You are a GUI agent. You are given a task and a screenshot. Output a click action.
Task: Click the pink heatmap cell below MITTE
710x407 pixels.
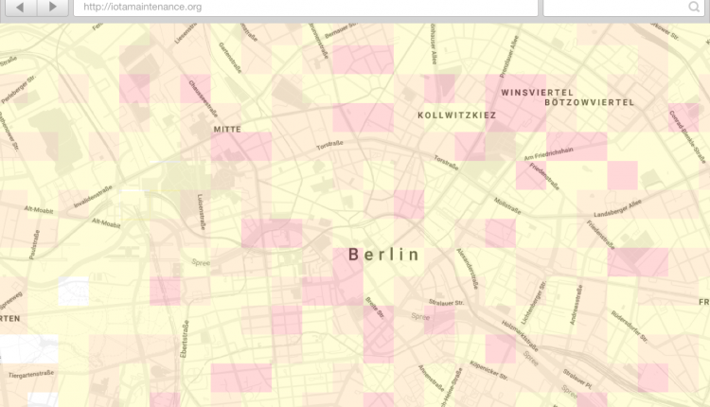(240, 147)
